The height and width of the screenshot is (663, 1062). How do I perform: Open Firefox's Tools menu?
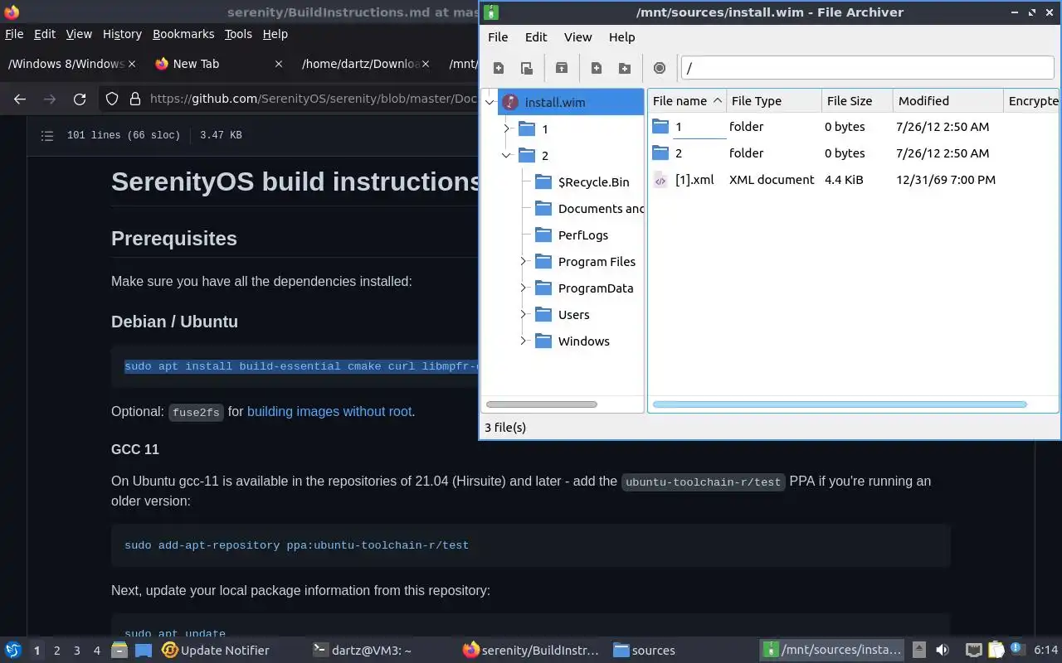(x=238, y=34)
